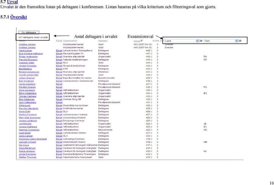Viewport: 274px width, 185px height.
Task: Sort by the Organisation column header
Action: pos(70,41)
